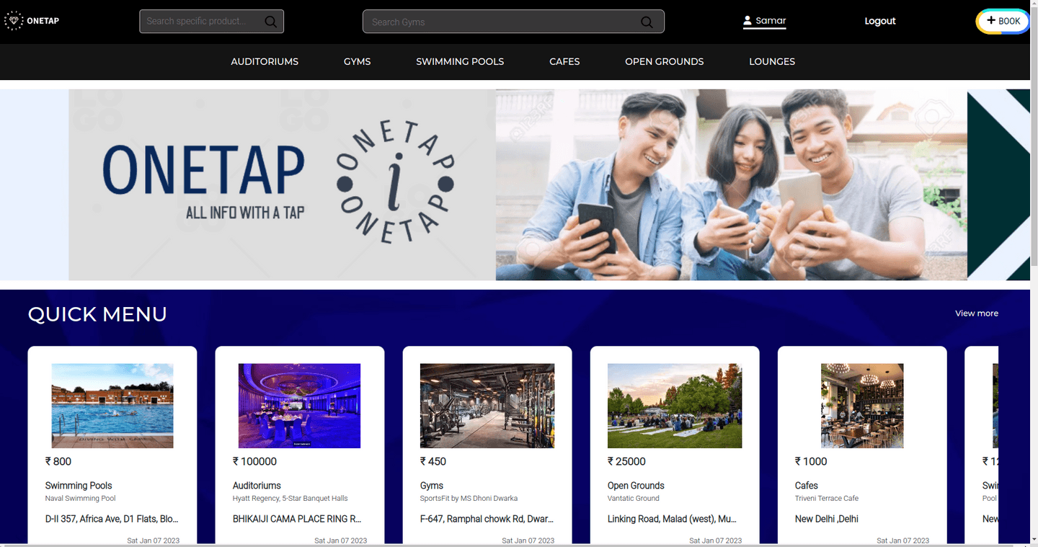Select the Auditoriums card title
This screenshot has height=547, width=1038.
tap(257, 486)
